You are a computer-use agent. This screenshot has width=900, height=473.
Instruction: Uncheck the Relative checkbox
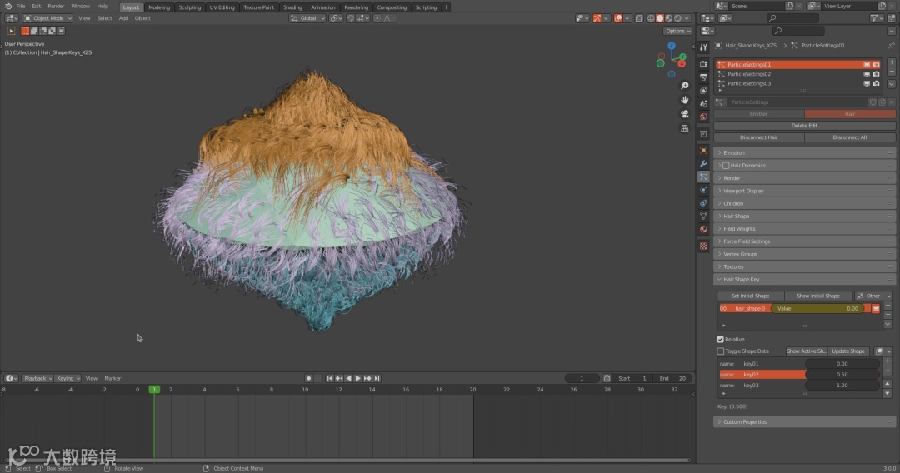721,339
